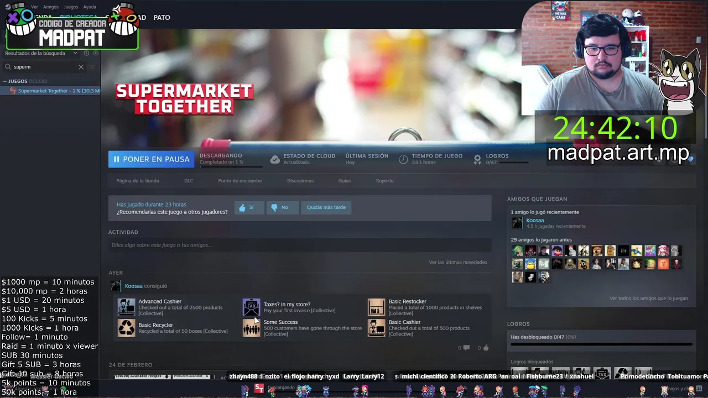The image size is (708, 398).
Task: Click the Basic Restocker achievement icon
Action: (376, 307)
